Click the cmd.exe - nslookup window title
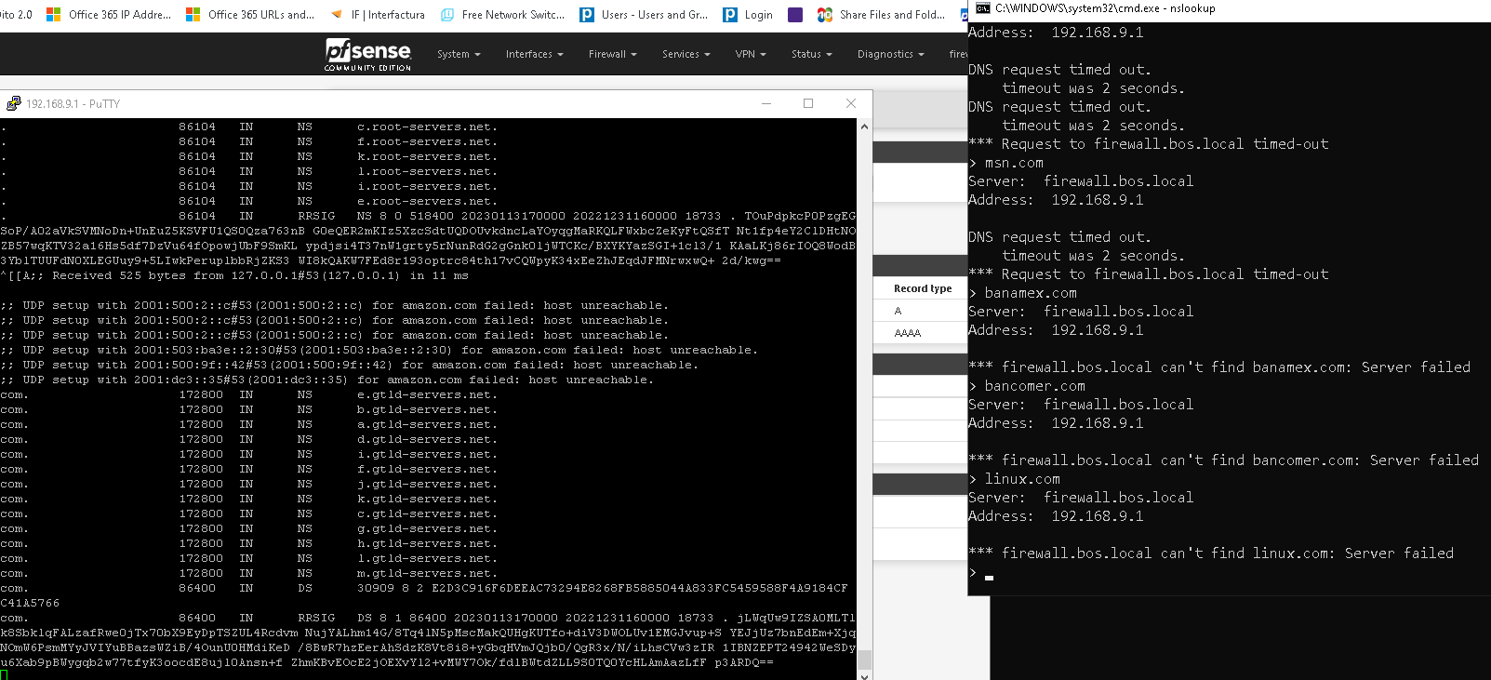The image size is (1491, 680). click(1105, 8)
